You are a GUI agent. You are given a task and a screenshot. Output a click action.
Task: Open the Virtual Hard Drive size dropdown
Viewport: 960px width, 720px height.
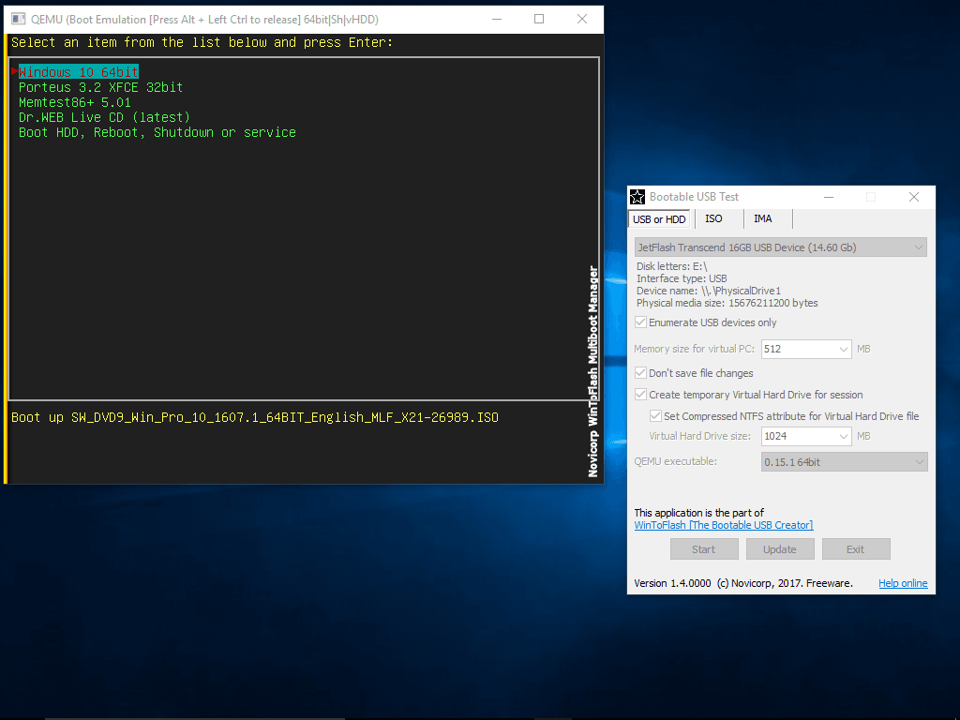[x=805, y=436]
